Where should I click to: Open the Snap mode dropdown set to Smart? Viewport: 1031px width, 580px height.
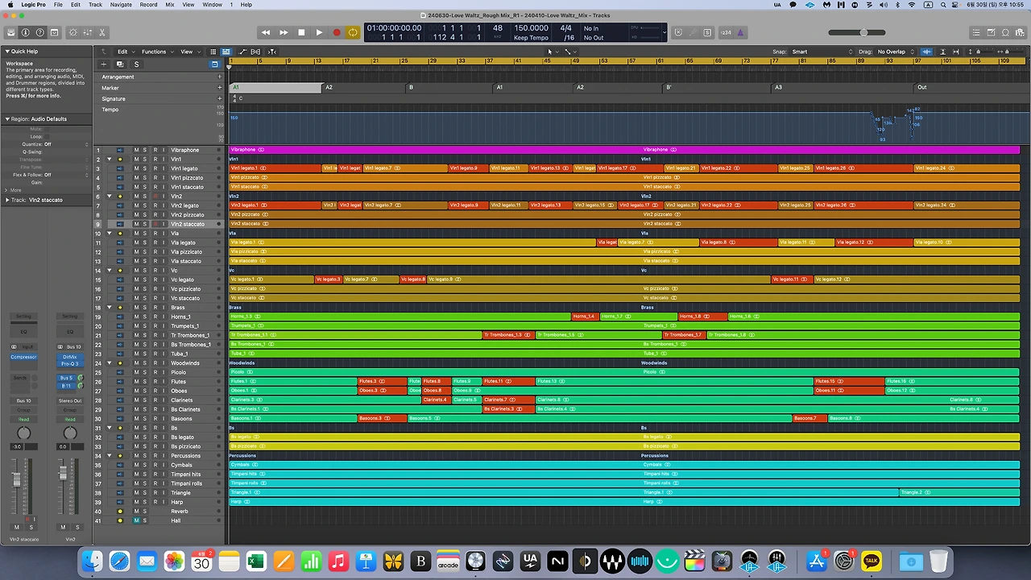click(822, 52)
